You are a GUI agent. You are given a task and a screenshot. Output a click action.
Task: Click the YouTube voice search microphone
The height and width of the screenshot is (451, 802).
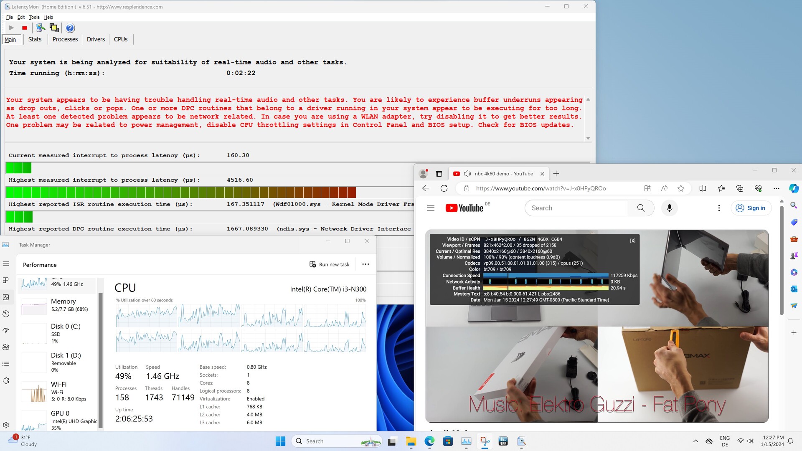click(x=669, y=208)
